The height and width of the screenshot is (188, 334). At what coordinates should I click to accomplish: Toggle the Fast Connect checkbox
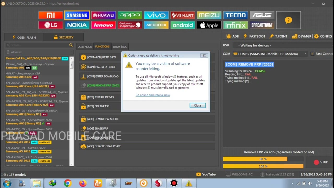click(312, 54)
